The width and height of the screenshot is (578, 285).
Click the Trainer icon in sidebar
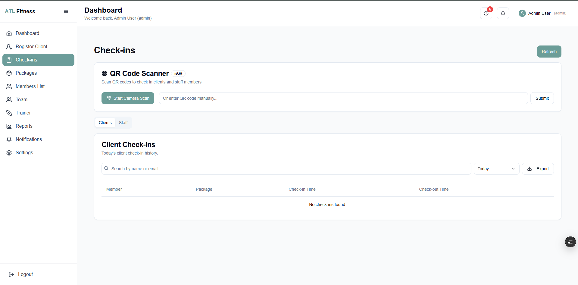[9, 113]
